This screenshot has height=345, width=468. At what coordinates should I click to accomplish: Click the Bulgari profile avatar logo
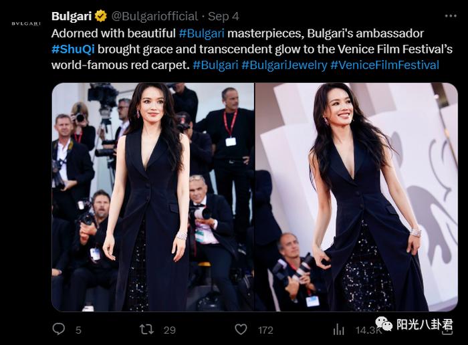pyautogui.click(x=26, y=23)
